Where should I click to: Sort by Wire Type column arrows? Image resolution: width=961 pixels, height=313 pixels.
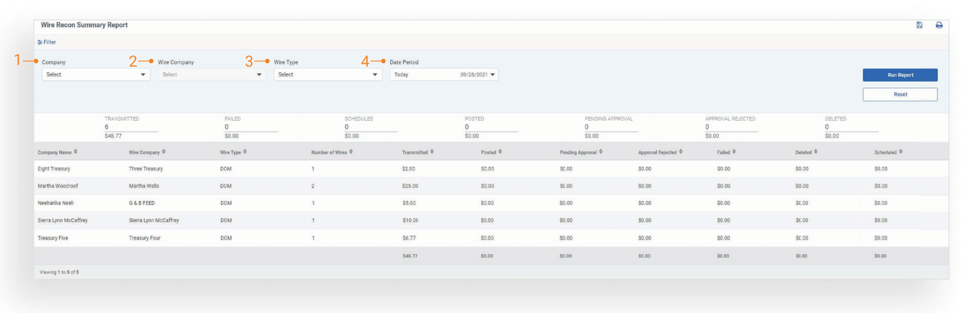point(245,152)
